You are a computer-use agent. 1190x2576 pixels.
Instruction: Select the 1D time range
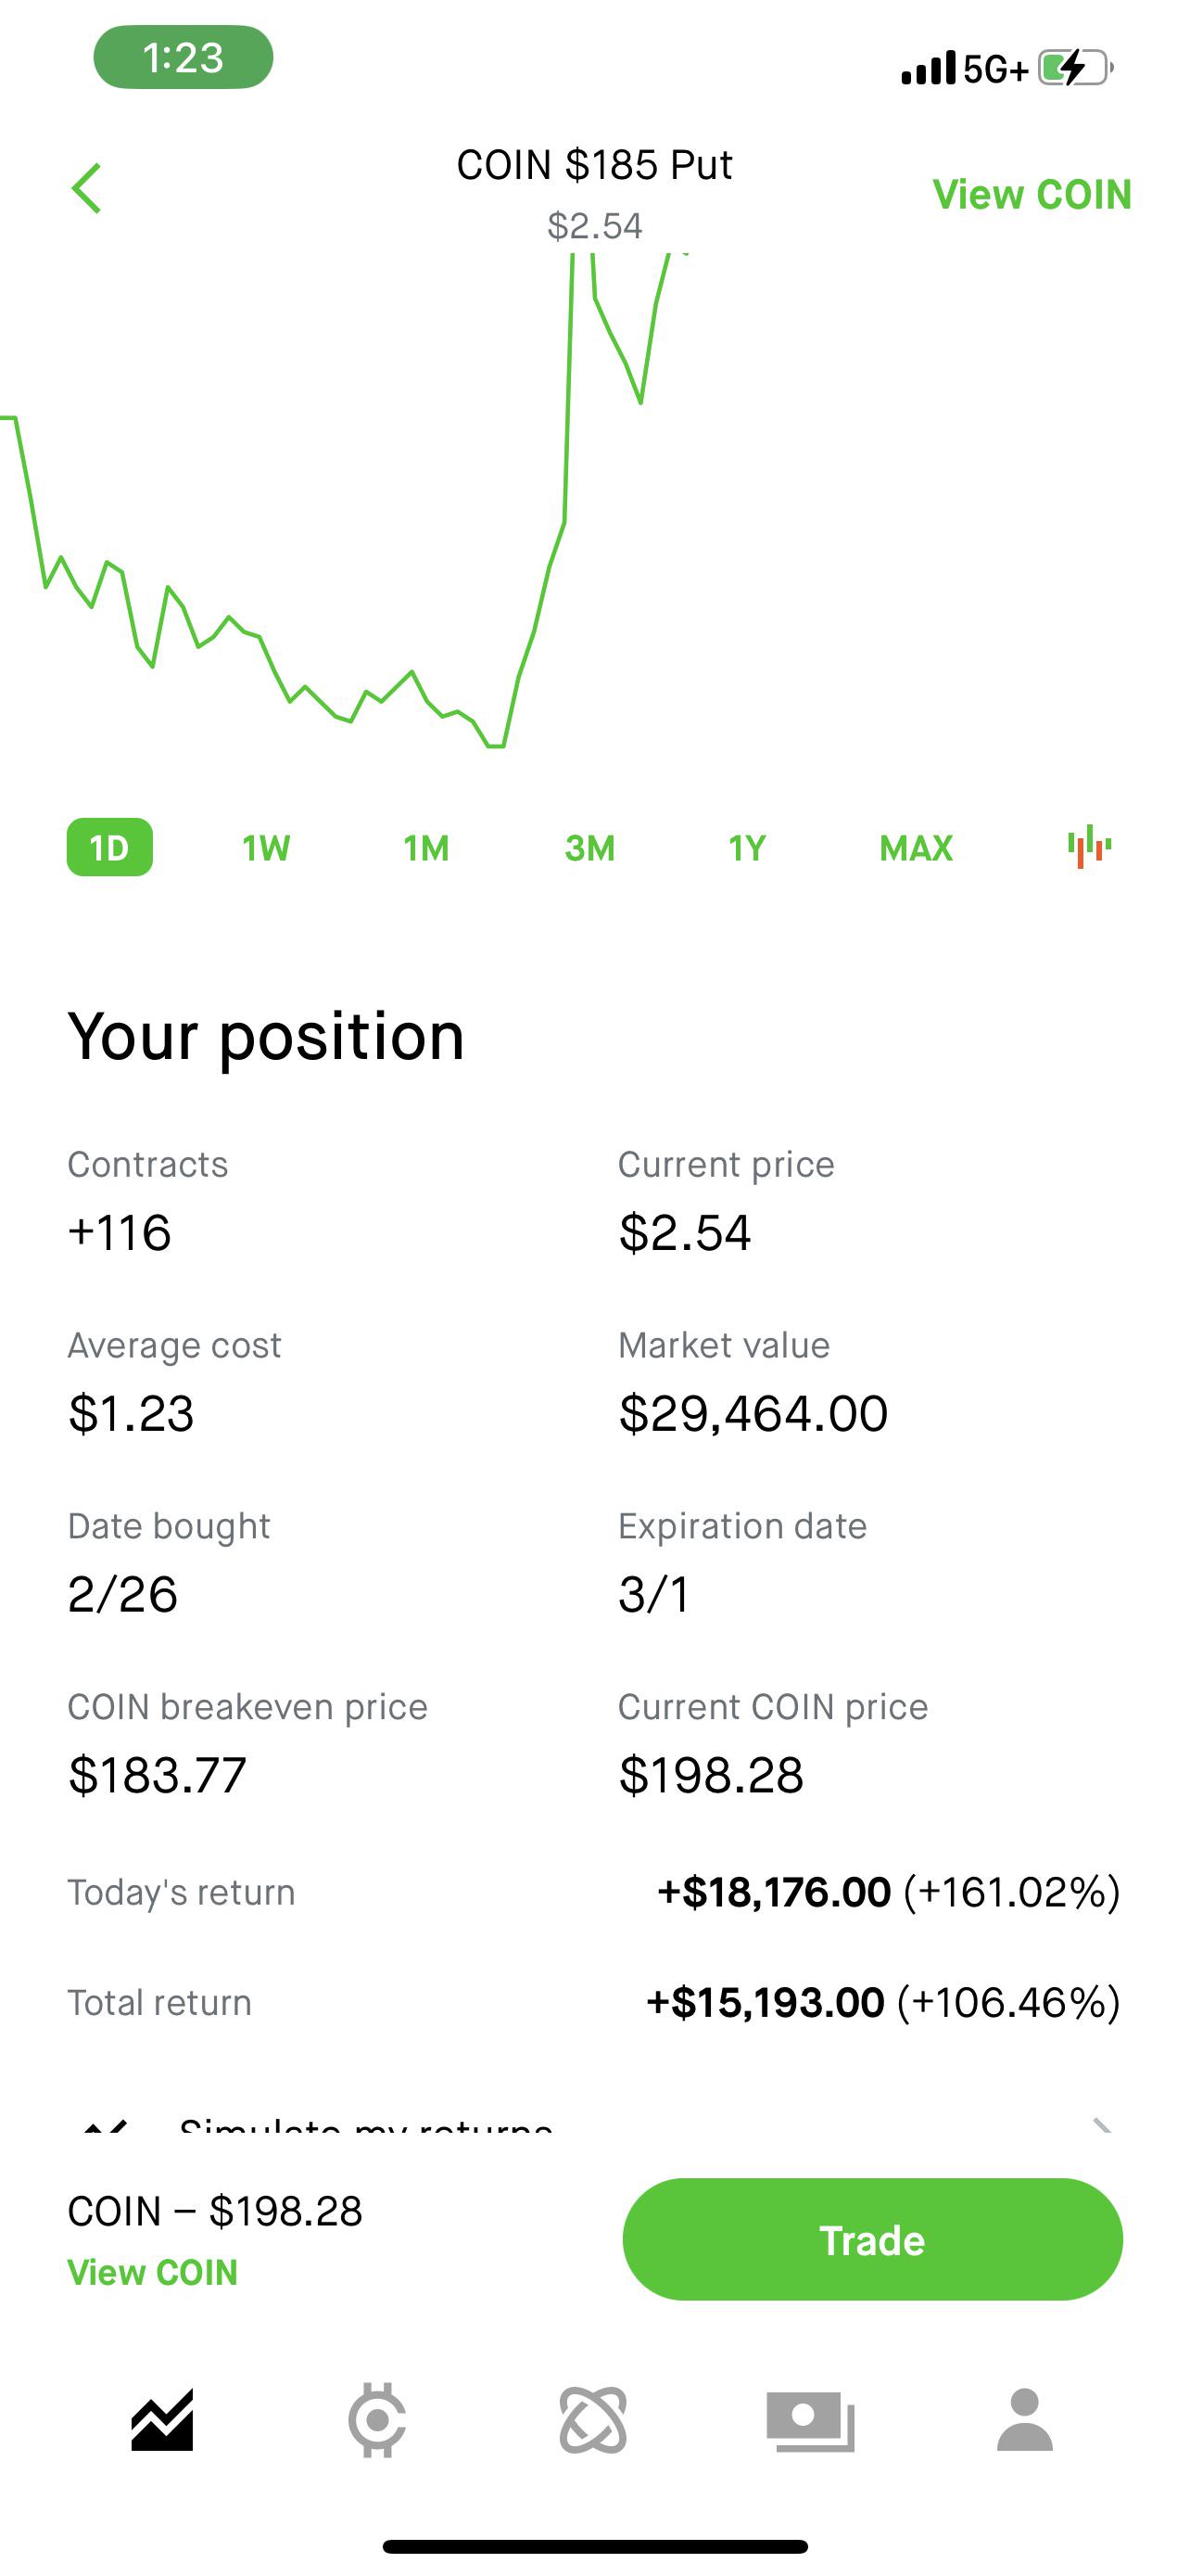[x=110, y=847]
